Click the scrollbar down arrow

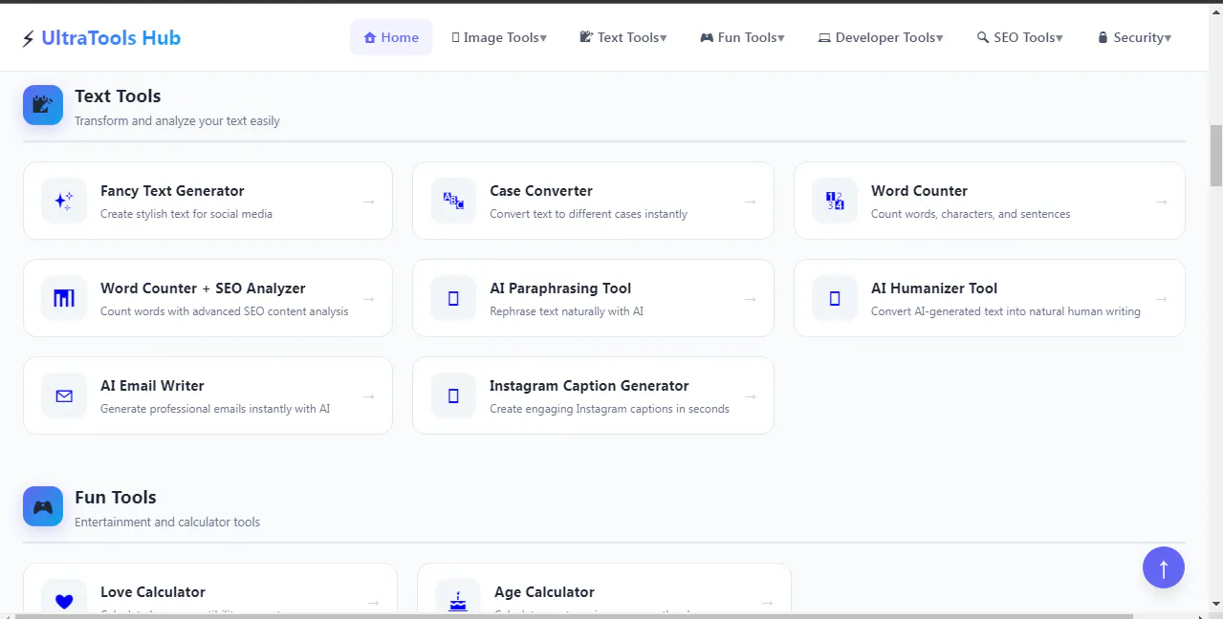(1216, 605)
